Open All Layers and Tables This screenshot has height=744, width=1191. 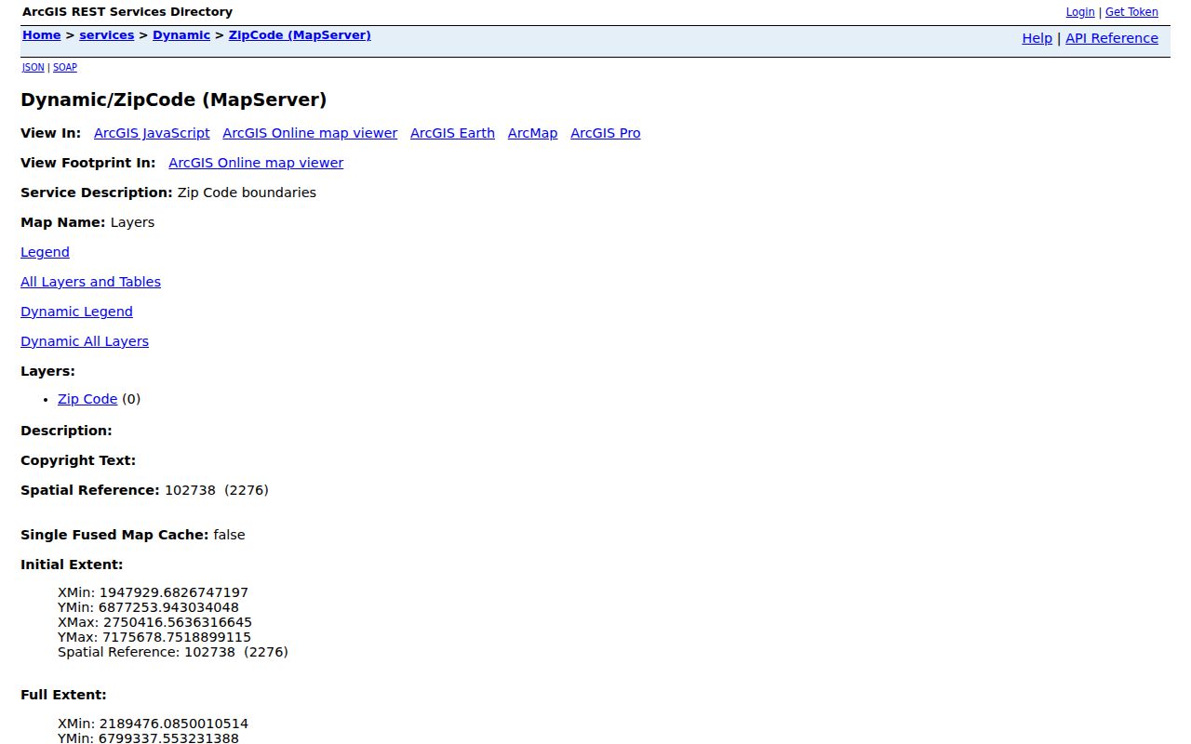point(90,282)
